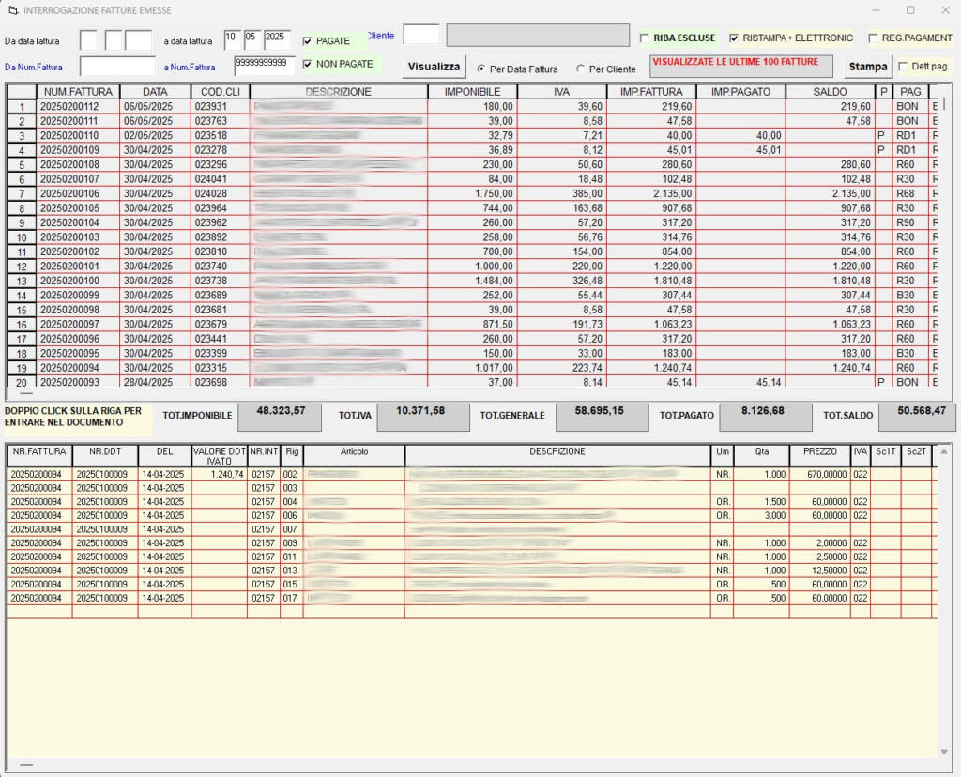This screenshot has width=961, height=777.
Task: Focus the first Da data fattura day field
Action: click(88, 40)
